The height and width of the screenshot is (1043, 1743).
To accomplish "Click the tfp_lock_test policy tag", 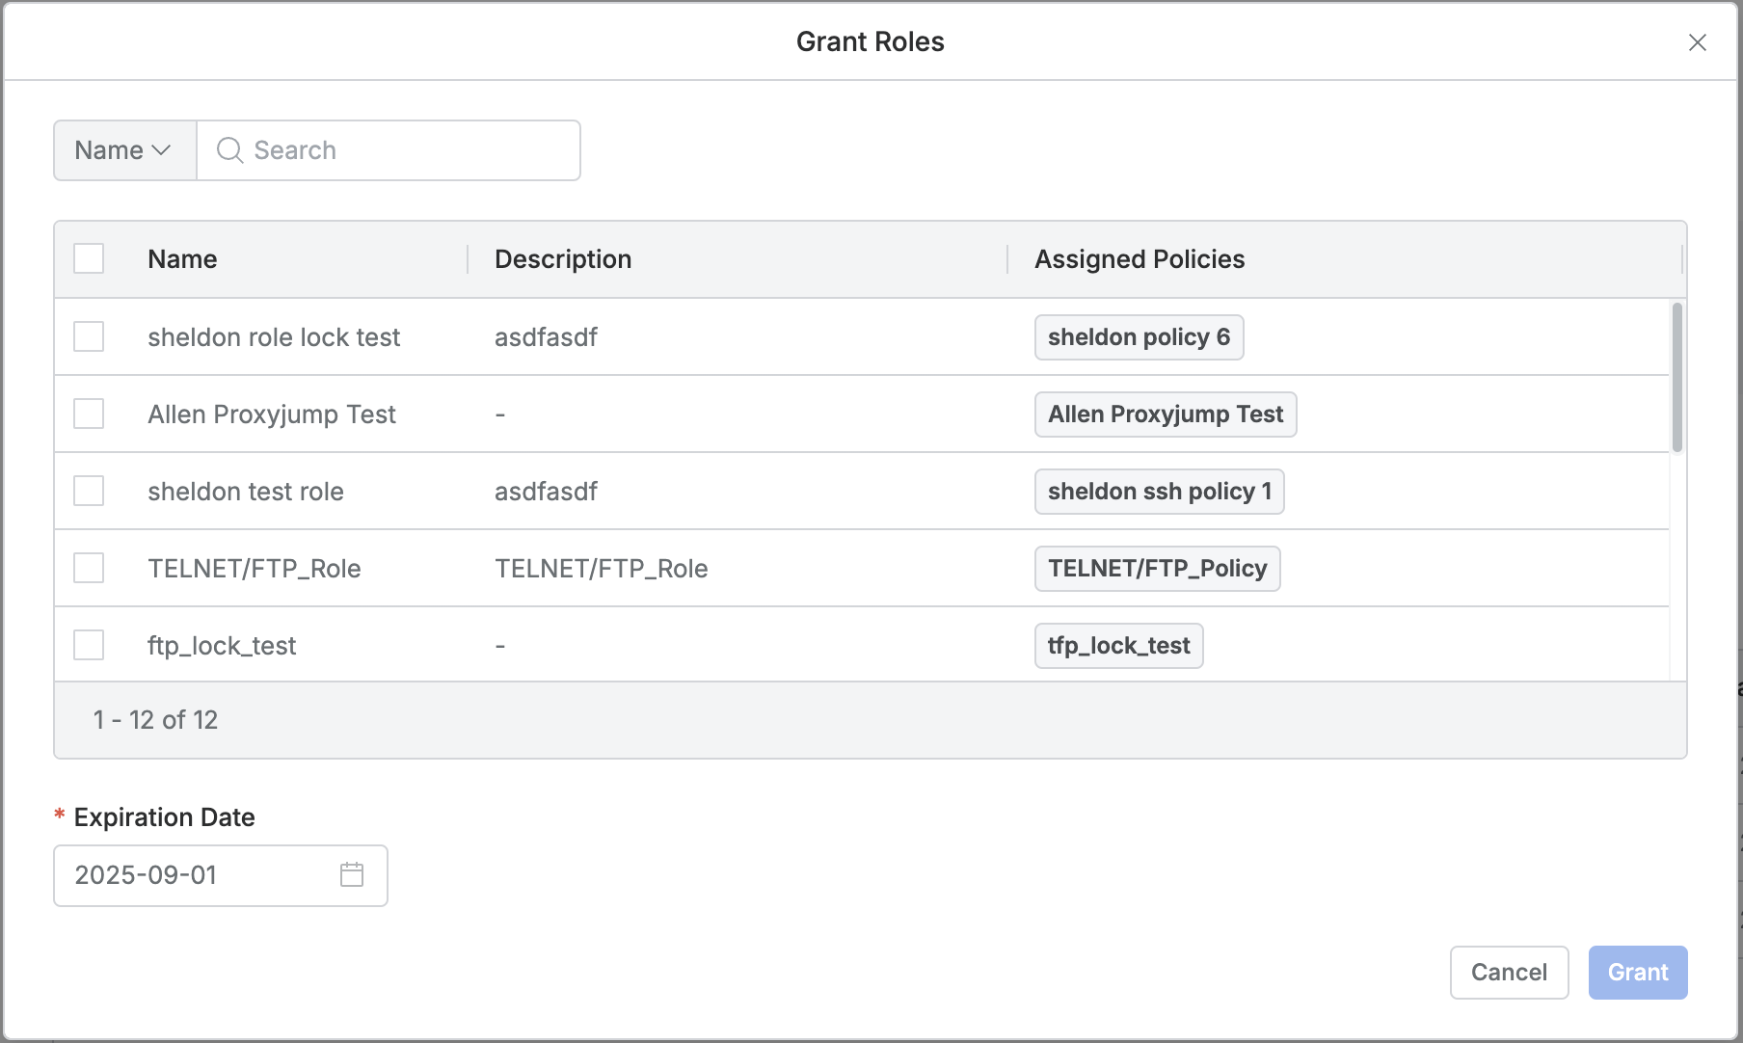I will [x=1118, y=646].
